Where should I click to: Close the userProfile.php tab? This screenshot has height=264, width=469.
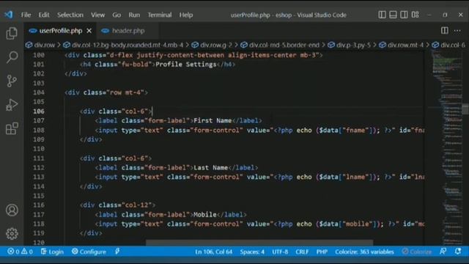89,31
